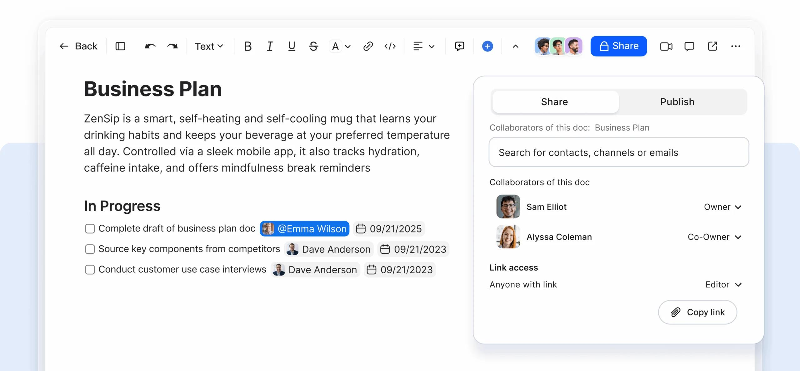Add a comment with plus-bubble icon
The image size is (800, 371).
click(459, 46)
